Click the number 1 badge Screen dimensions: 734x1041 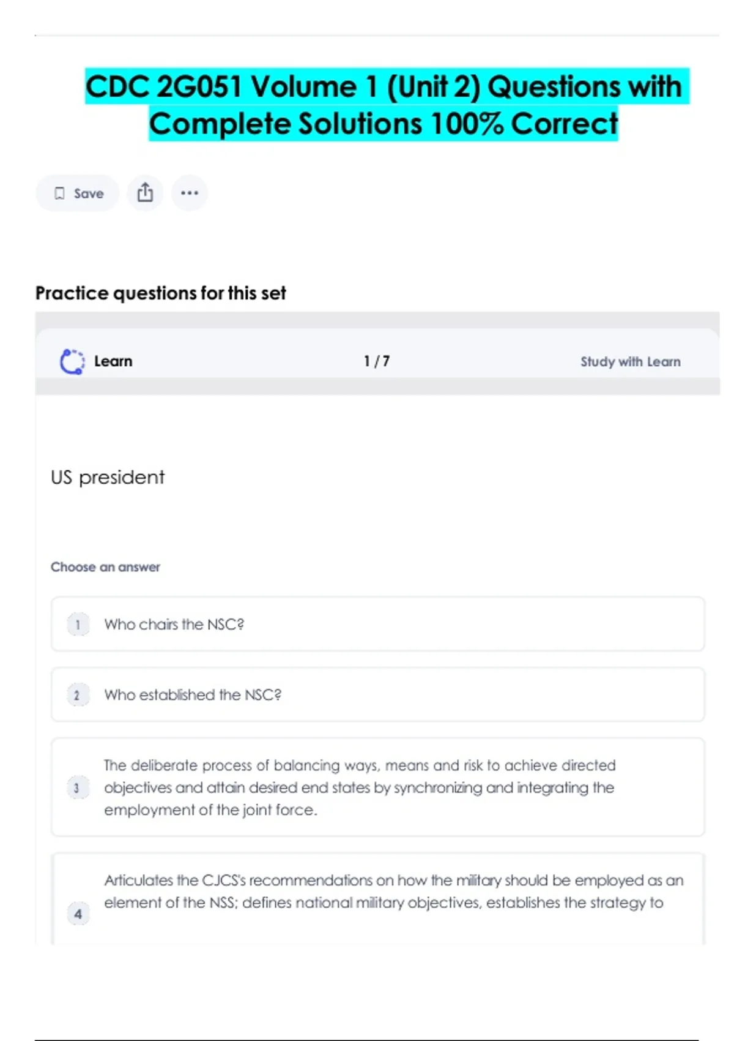[x=78, y=624]
